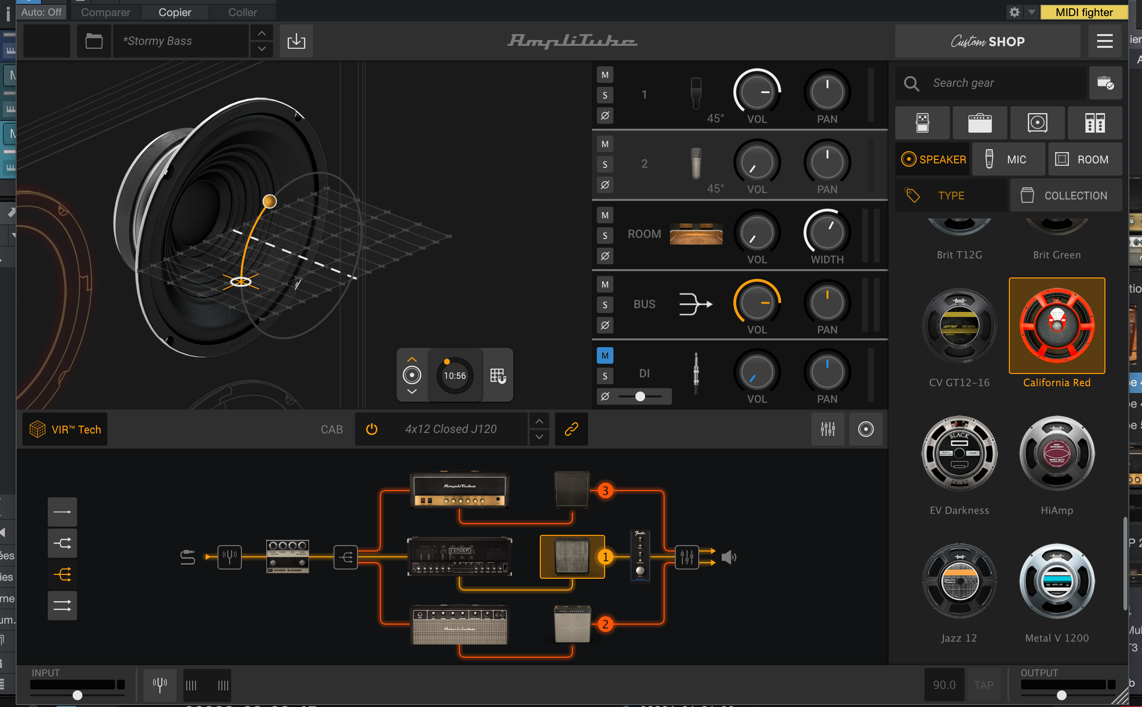Invert phase on the ROOM channel
Viewport: 1142px width, 707px height.
click(x=605, y=256)
